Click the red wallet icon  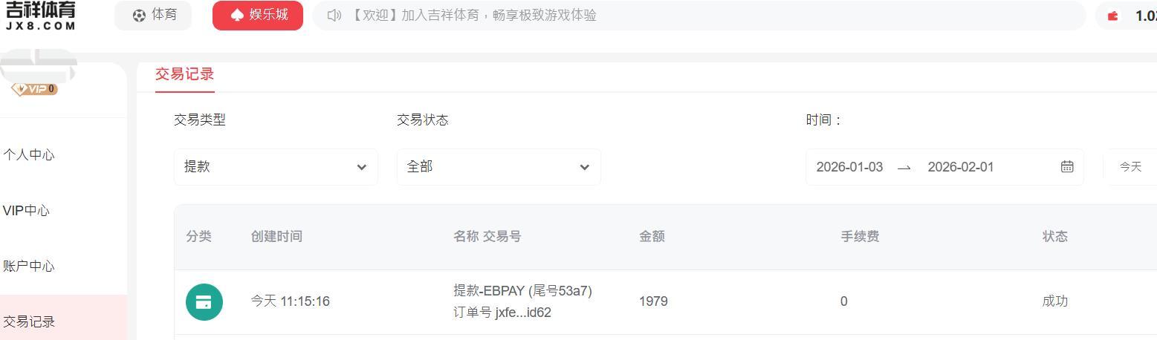click(1112, 16)
